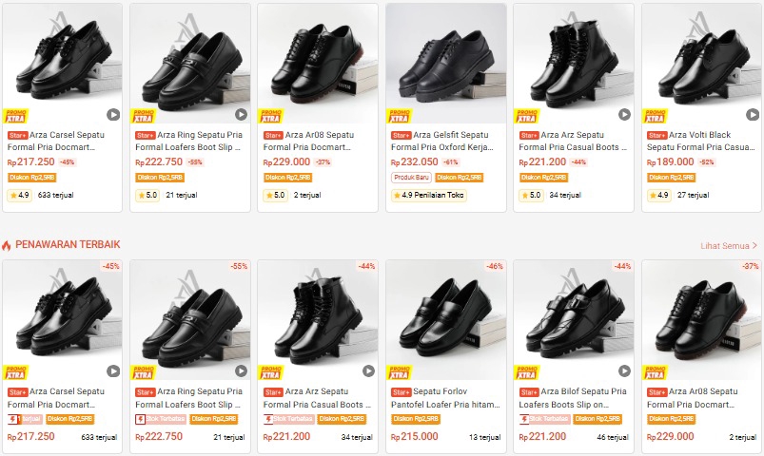This screenshot has height=456, width=764.
Task: Select the Rp189.000 price on Arza Volti
Action: 675,162
